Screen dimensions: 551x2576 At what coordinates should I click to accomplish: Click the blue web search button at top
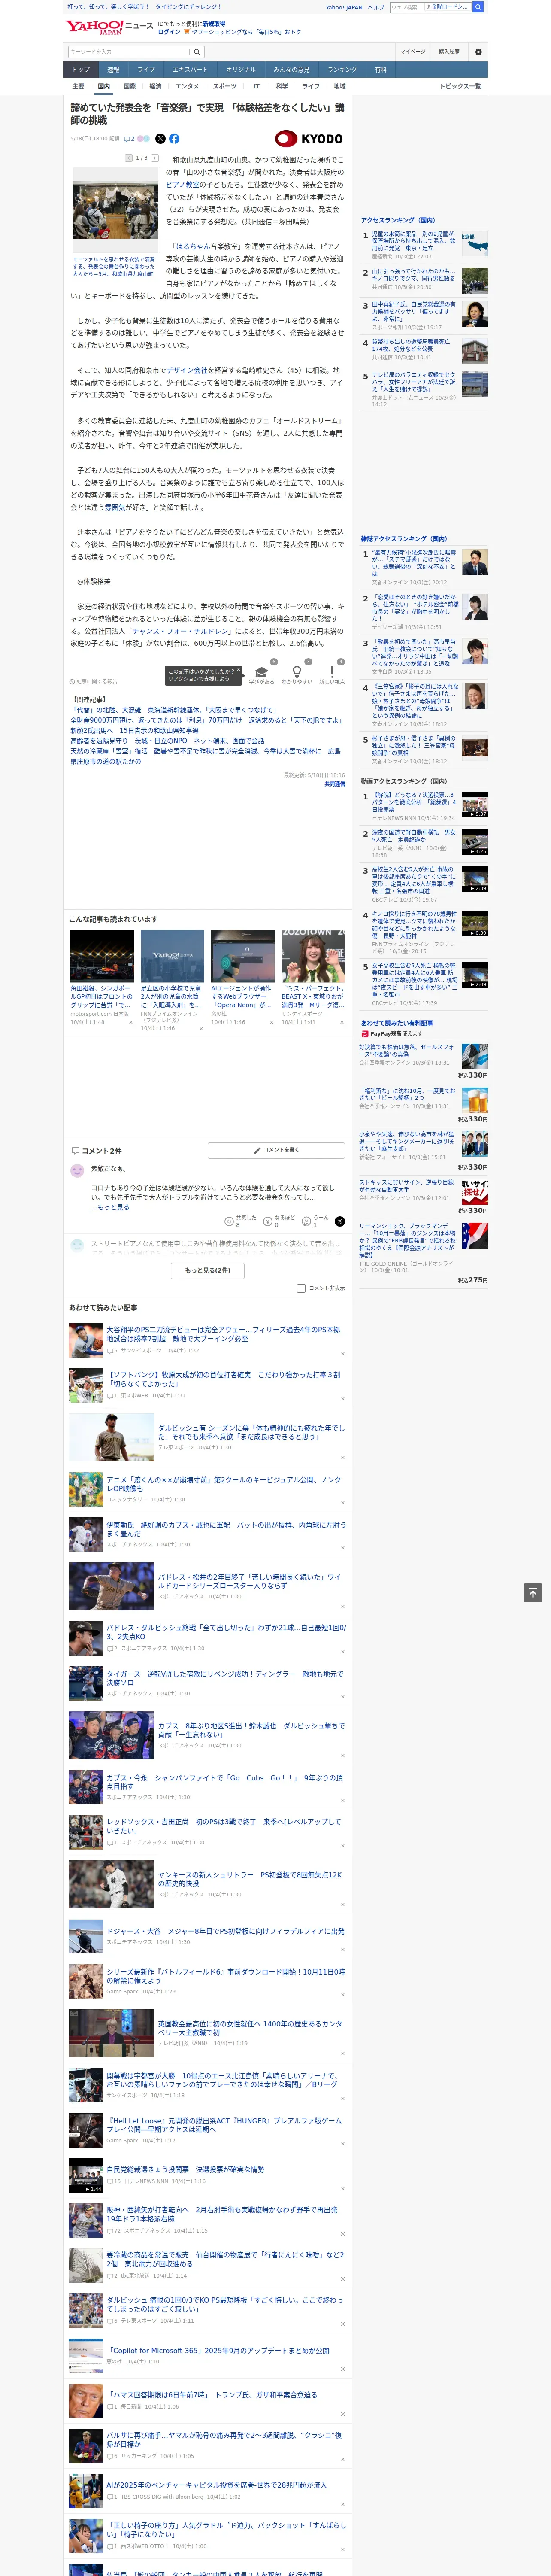tap(478, 7)
